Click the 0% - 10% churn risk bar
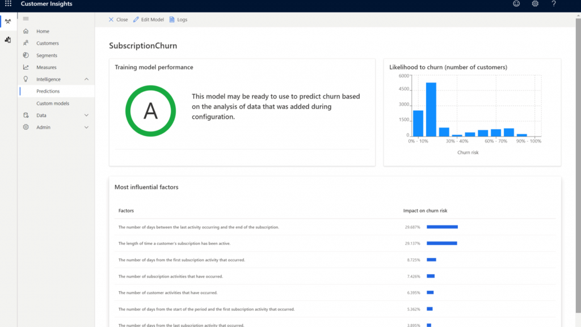The height and width of the screenshot is (327, 581). point(418,124)
